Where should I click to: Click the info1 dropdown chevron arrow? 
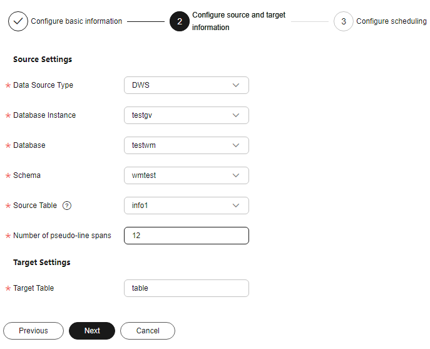(236, 206)
